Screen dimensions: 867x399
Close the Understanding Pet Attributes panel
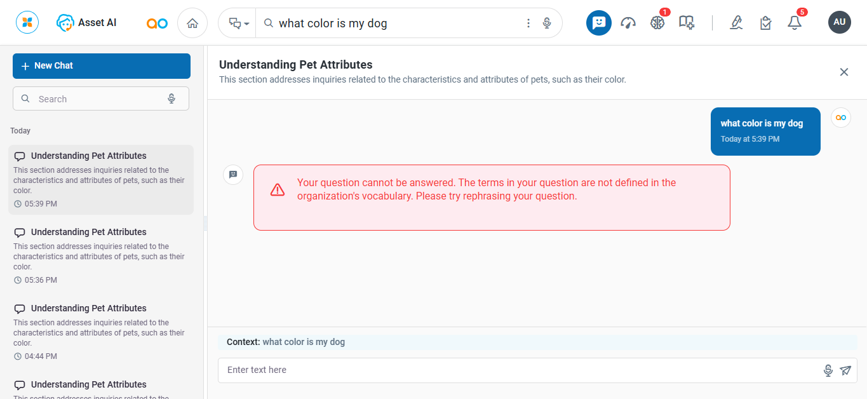[x=843, y=72]
